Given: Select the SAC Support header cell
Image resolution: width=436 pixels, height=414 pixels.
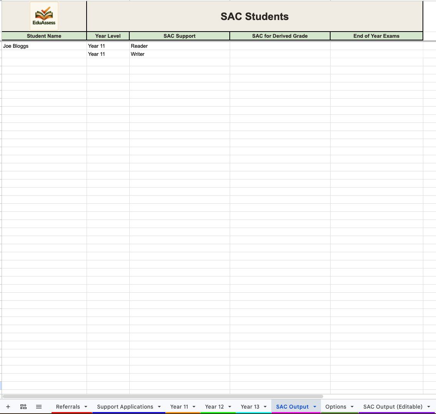Looking at the screenshot, I should (x=180, y=36).
